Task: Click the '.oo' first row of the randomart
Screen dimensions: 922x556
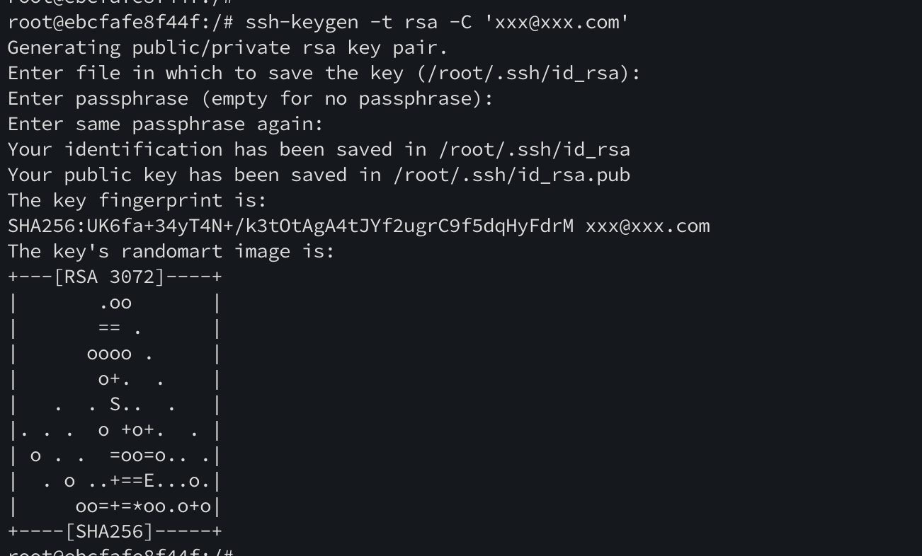Action: click(x=115, y=303)
